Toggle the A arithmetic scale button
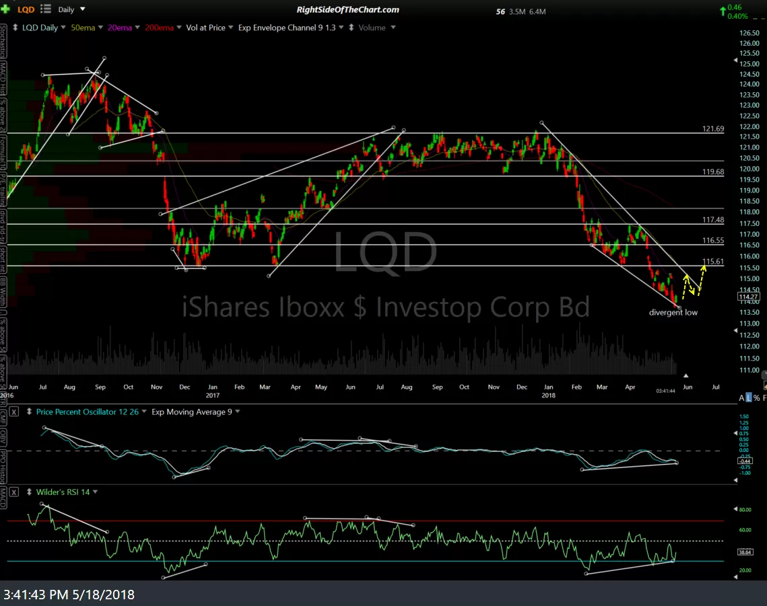The image size is (767, 606). [x=741, y=397]
